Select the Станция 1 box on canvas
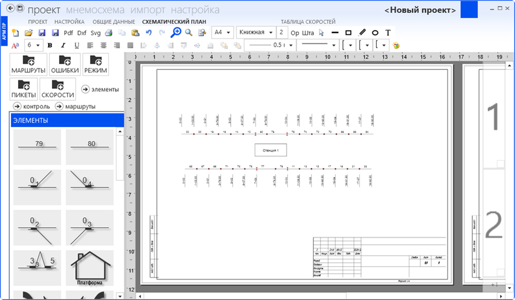Image resolution: width=515 pixels, height=300 pixels. pyautogui.click(x=271, y=150)
